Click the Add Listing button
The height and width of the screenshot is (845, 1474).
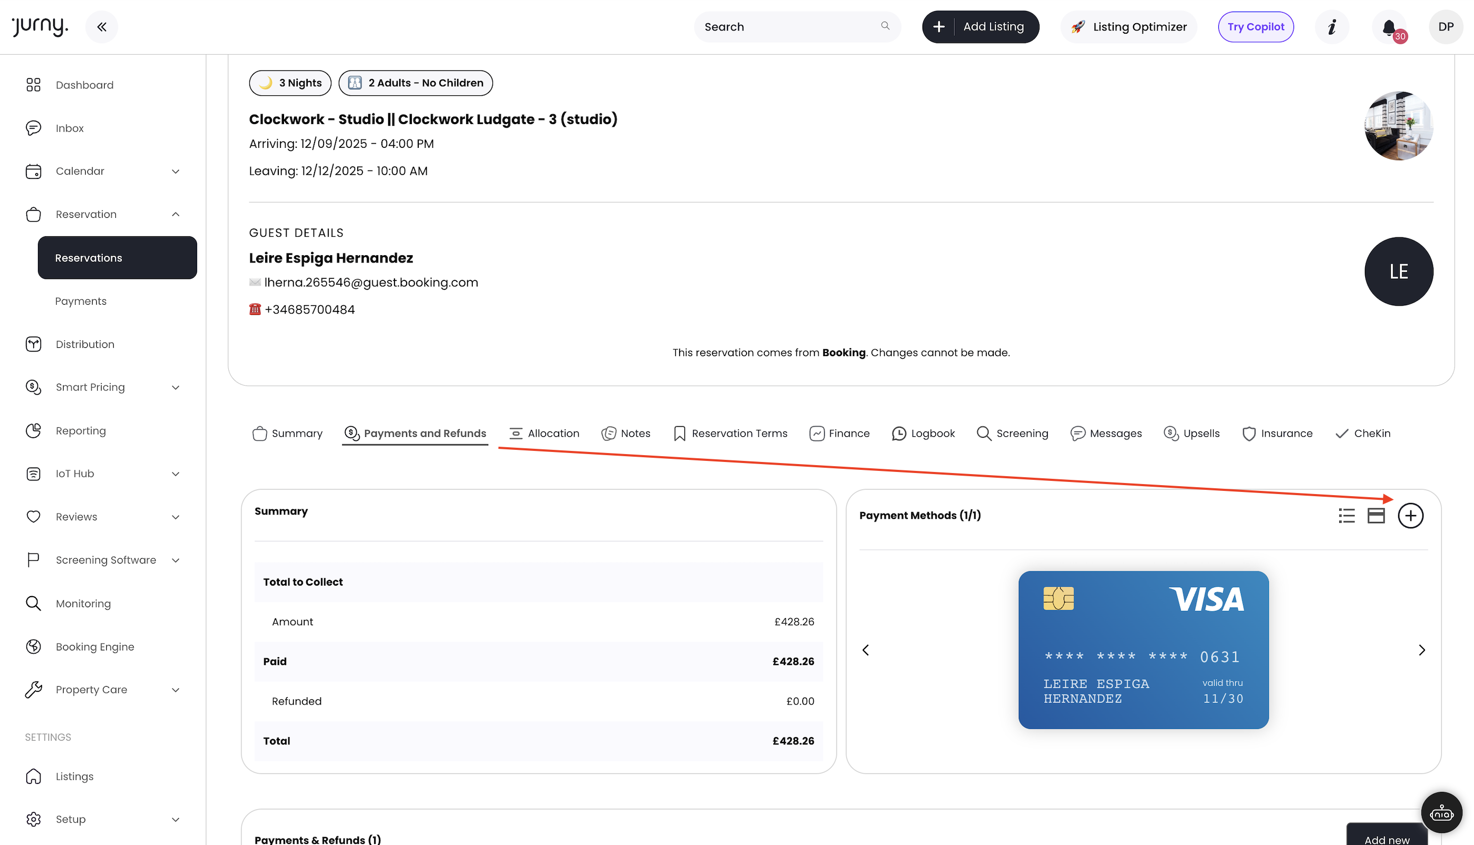[981, 27]
